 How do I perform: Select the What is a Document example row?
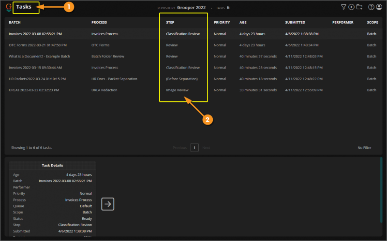39,57
